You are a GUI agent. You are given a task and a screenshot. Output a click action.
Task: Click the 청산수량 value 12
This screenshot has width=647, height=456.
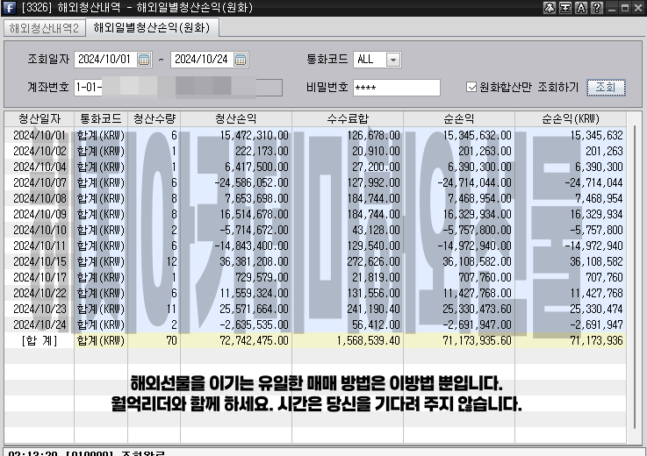pyautogui.click(x=172, y=261)
